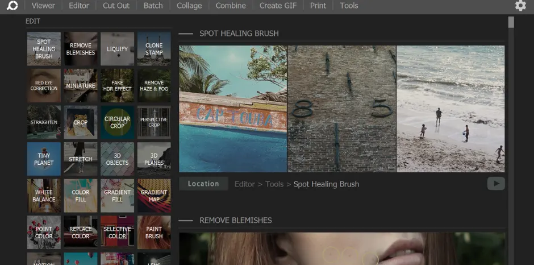Select the Remove Blemishes tile
The height and width of the screenshot is (265, 534).
[81, 49]
